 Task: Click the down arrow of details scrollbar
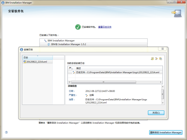[163, 103]
